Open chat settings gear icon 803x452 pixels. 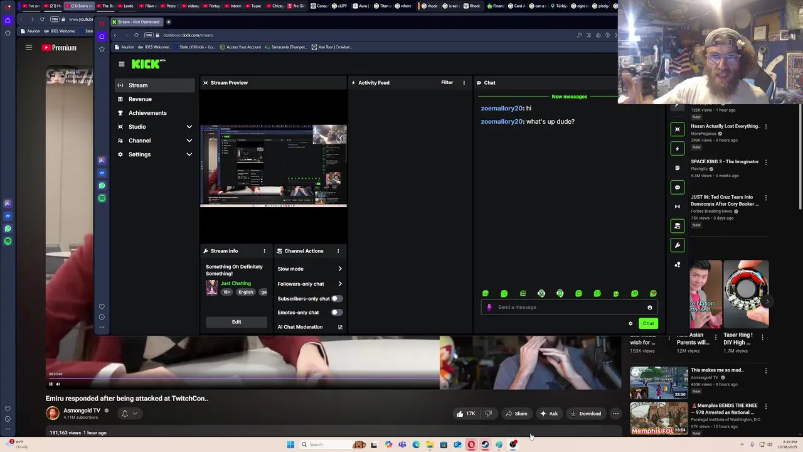click(x=630, y=324)
